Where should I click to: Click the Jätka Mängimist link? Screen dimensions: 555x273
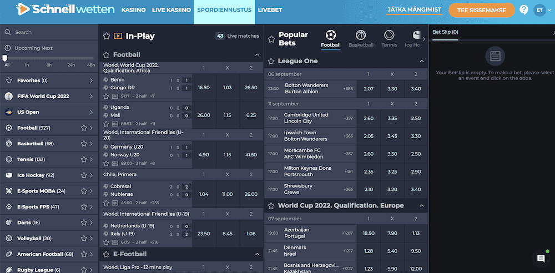pyautogui.click(x=414, y=9)
